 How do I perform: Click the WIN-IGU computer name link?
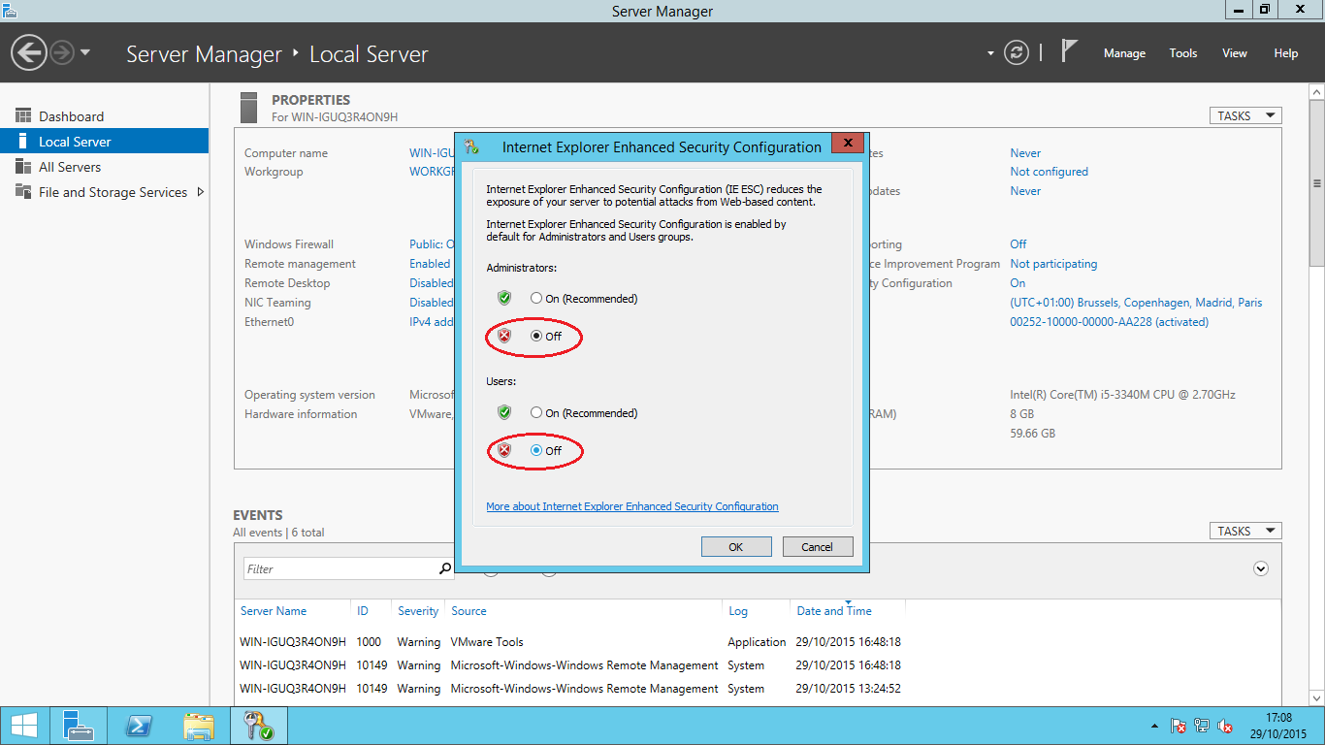point(432,153)
